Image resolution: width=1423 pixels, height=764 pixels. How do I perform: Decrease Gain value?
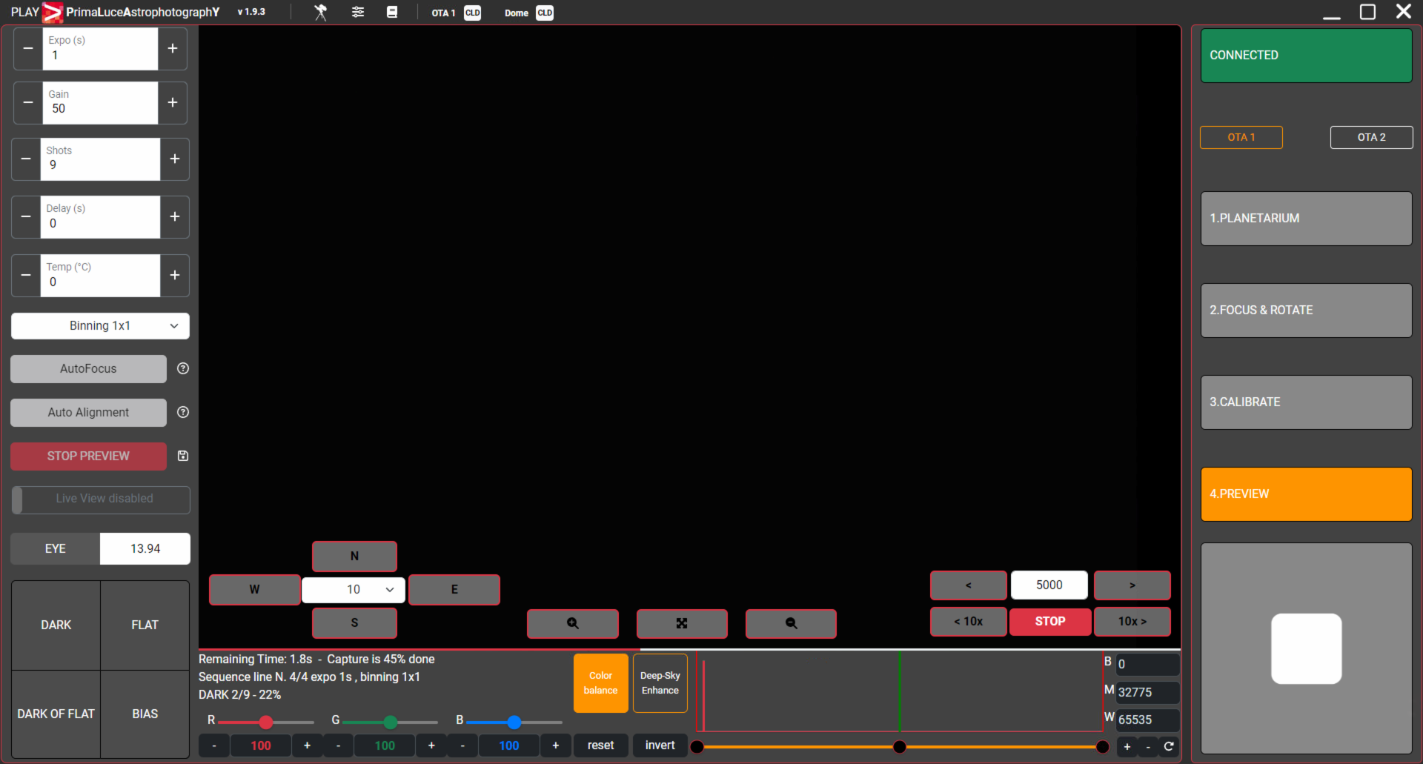[x=28, y=102]
